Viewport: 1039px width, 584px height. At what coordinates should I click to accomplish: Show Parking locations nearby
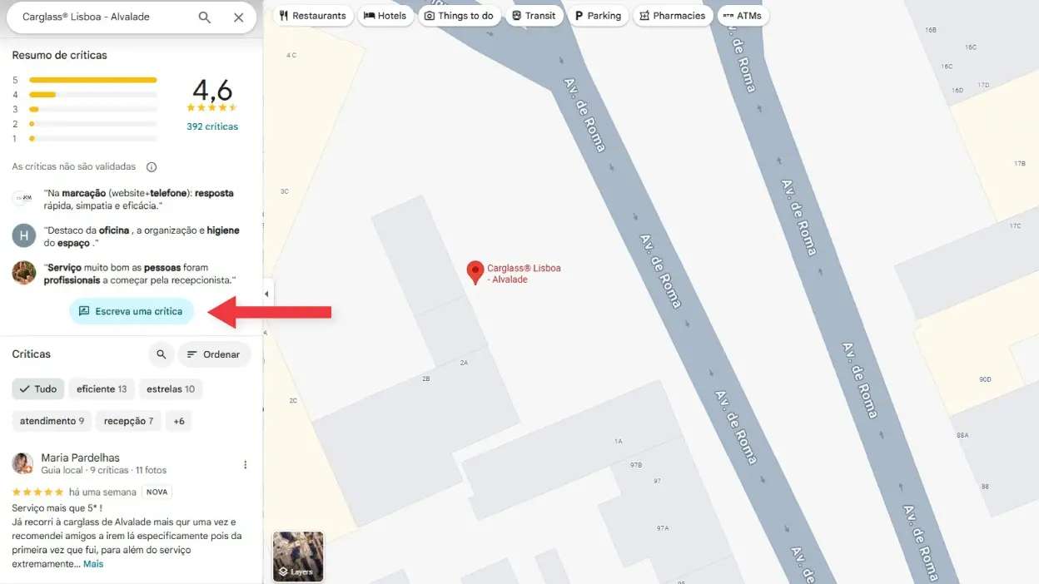(x=599, y=15)
